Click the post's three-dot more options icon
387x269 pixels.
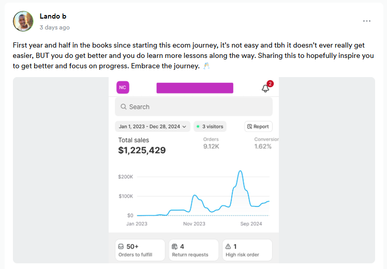(x=367, y=21)
